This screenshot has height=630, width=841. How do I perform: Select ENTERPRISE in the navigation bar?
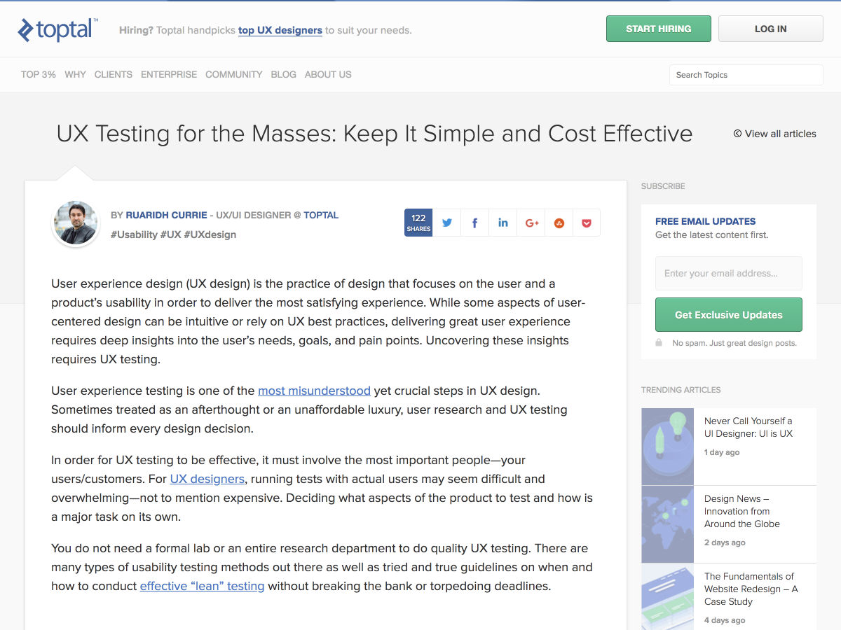169,74
